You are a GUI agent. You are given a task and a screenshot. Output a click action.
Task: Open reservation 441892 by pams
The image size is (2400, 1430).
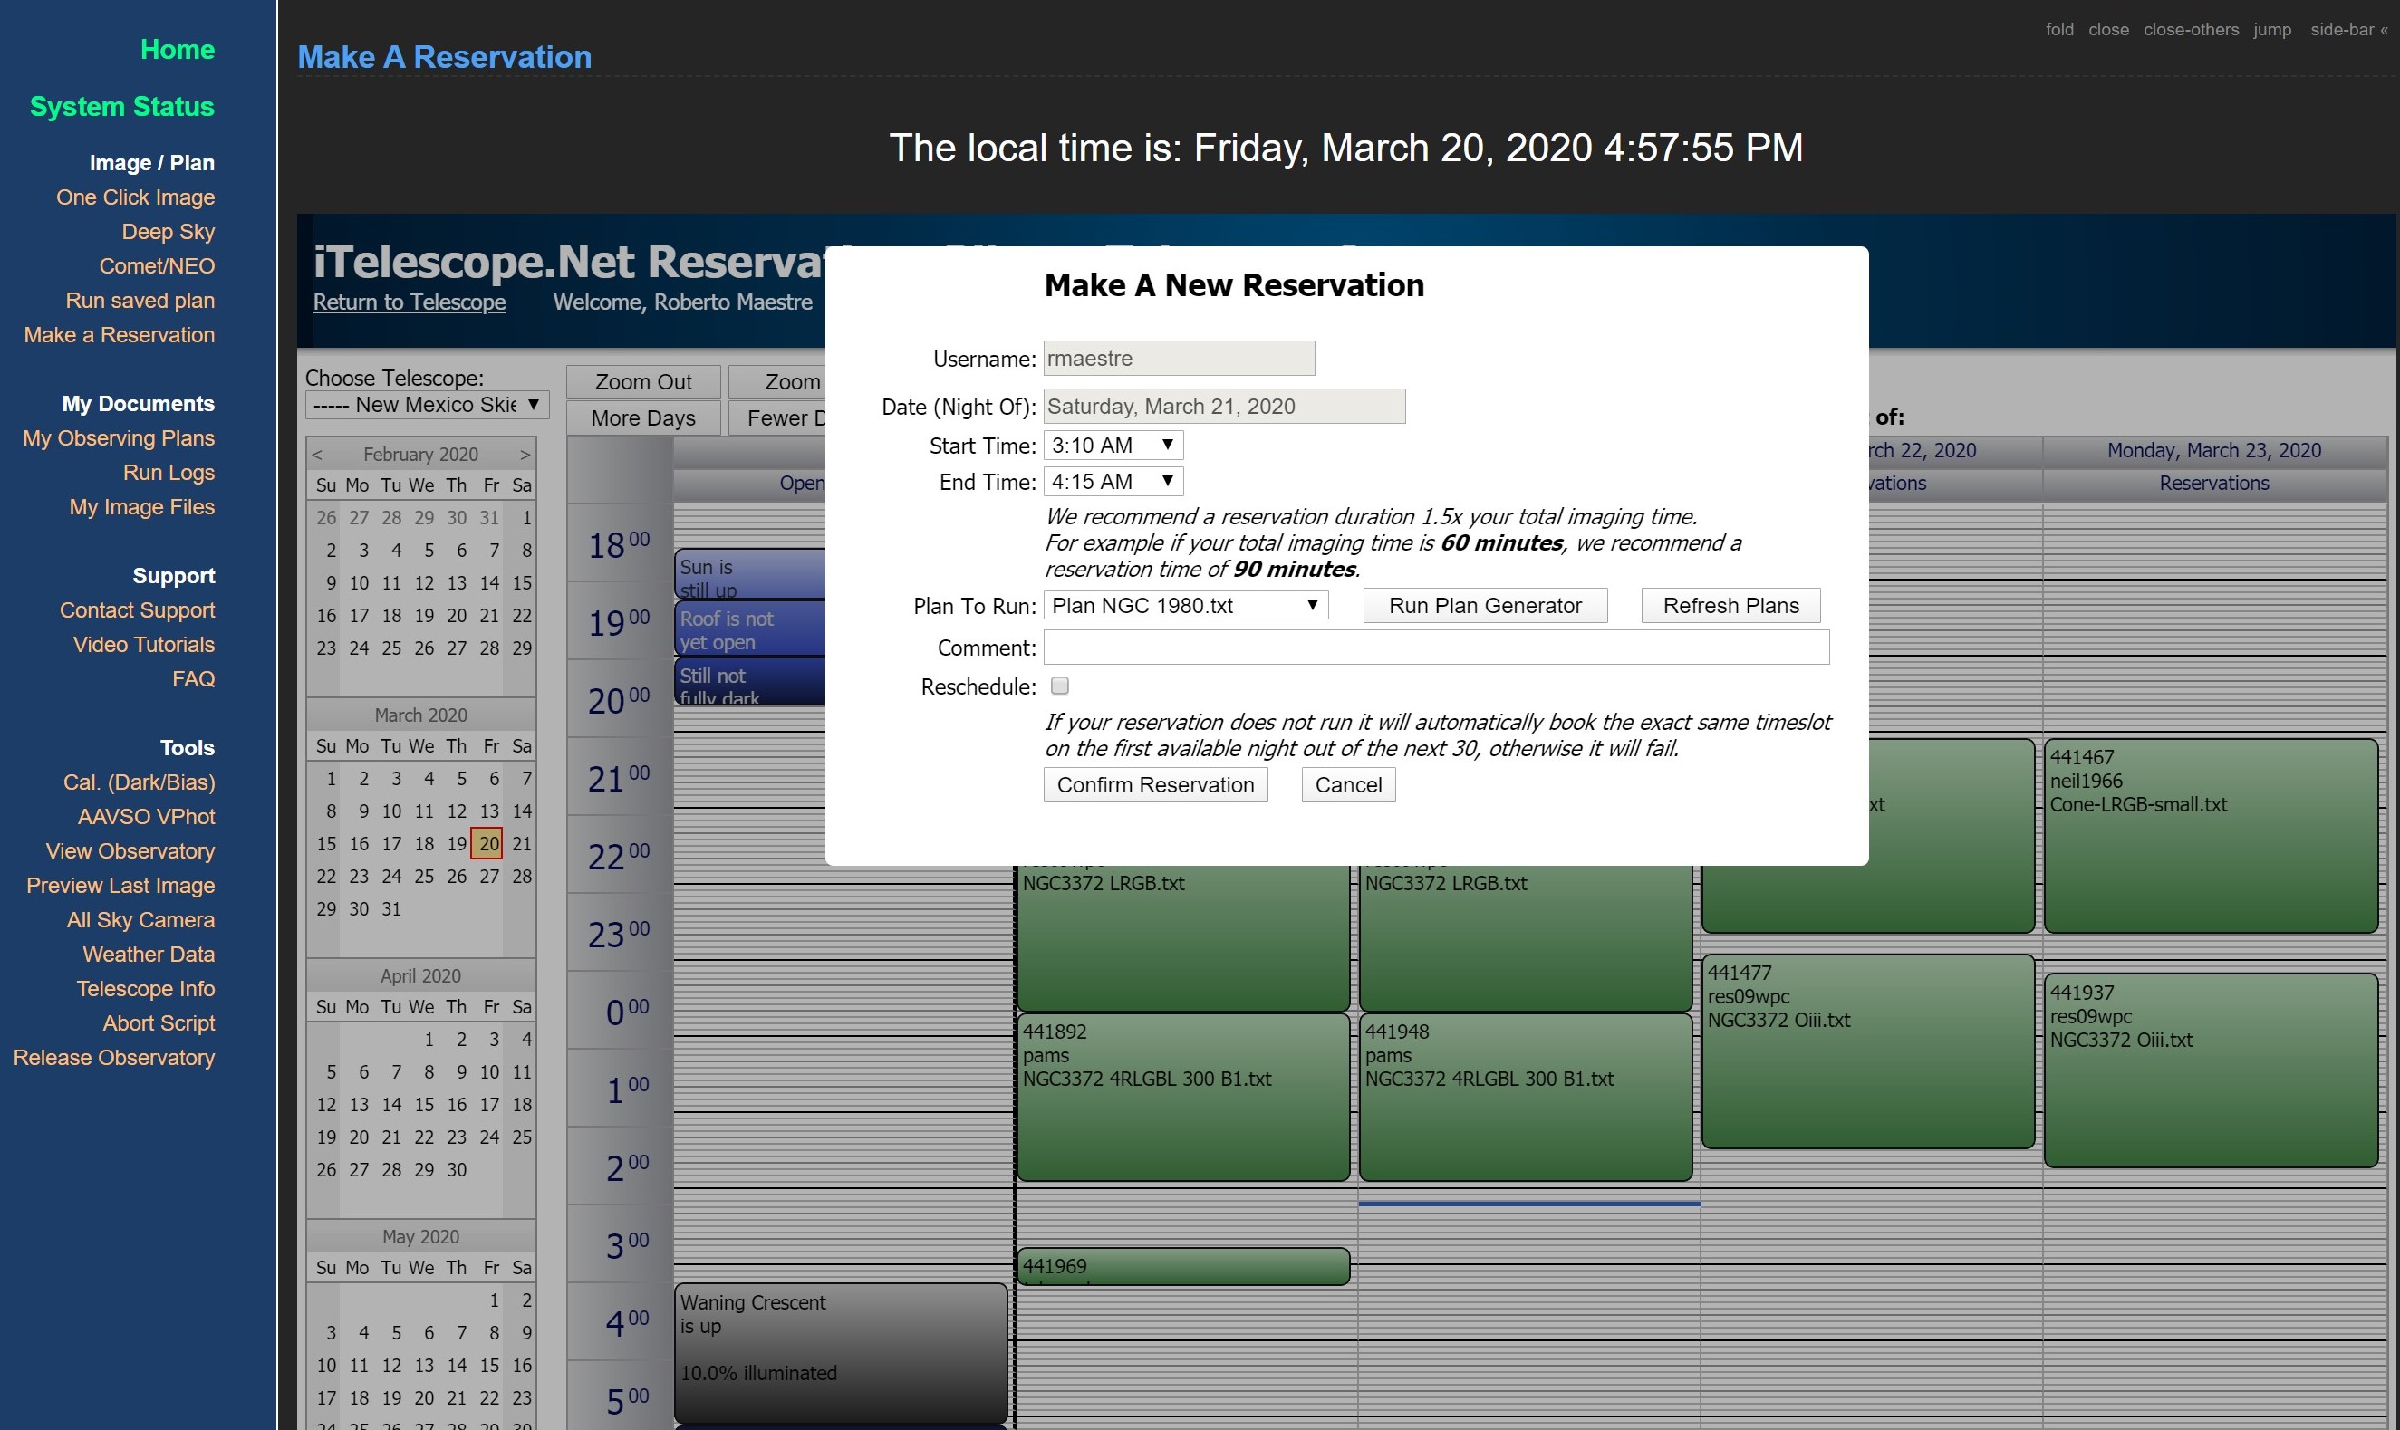coord(1182,1097)
